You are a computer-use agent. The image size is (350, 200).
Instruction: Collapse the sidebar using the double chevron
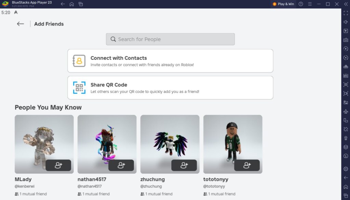(346, 4)
